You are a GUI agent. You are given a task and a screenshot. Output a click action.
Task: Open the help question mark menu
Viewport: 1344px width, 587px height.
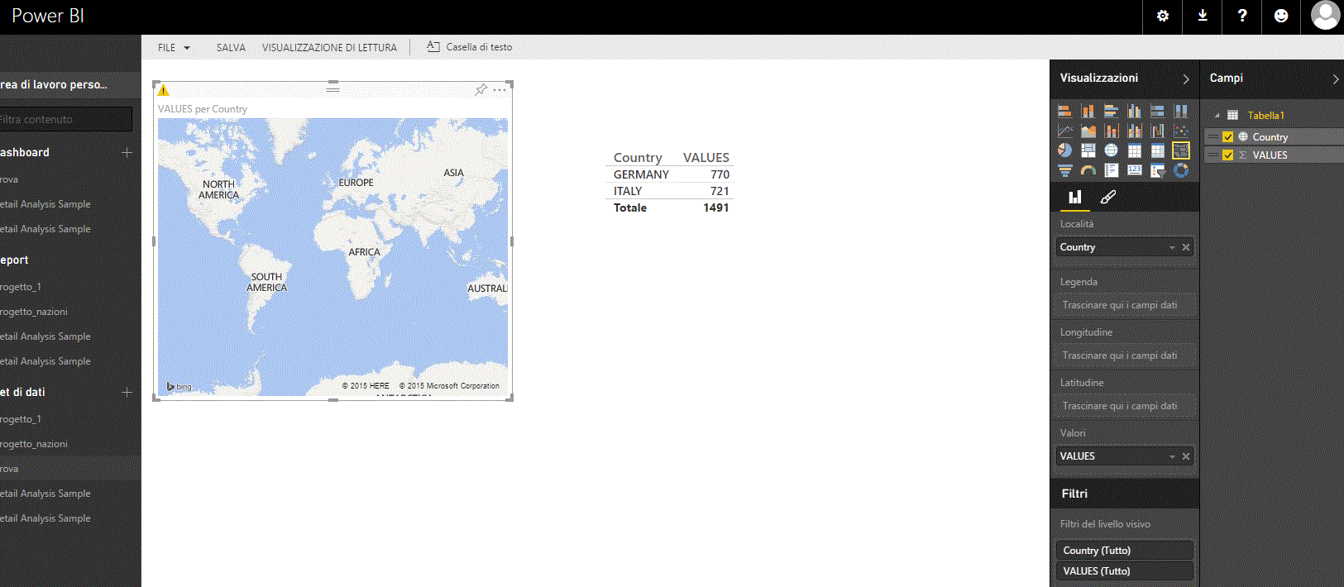click(1242, 16)
